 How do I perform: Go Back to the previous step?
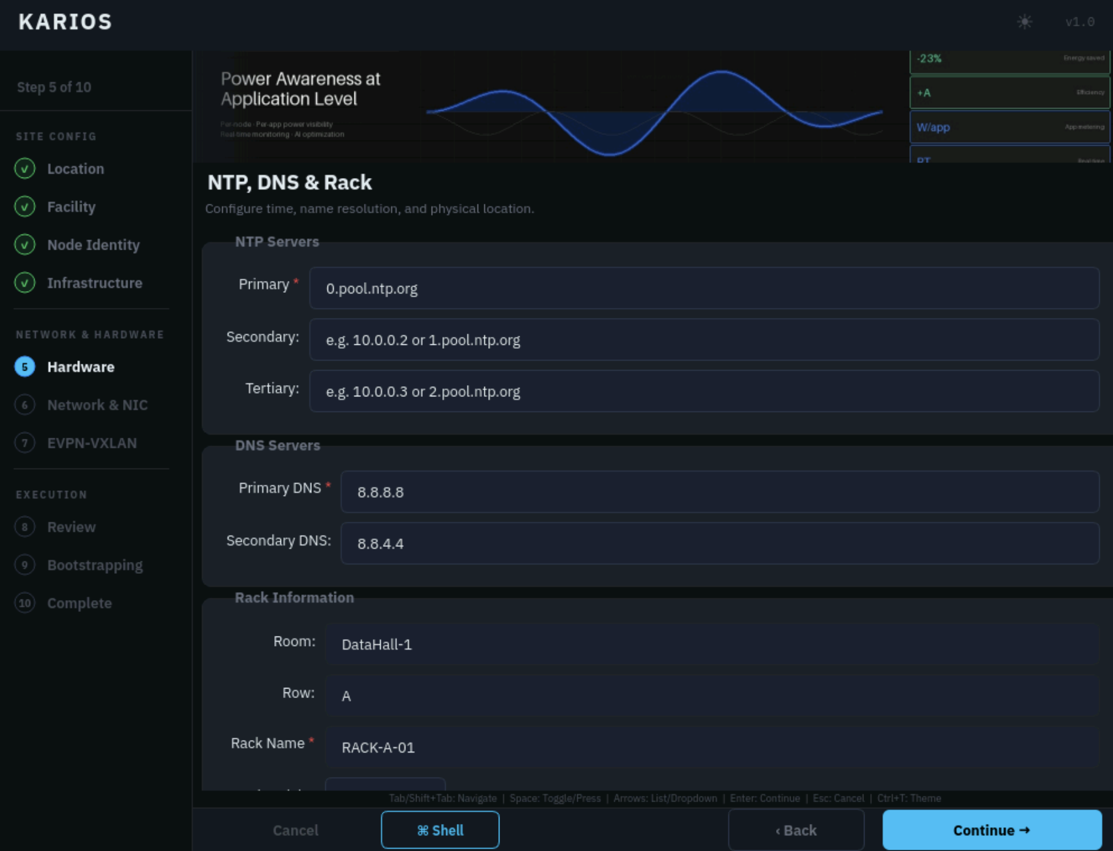click(796, 830)
